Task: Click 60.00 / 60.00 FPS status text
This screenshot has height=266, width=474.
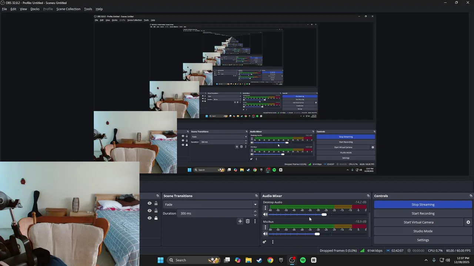Action: tap(458, 250)
